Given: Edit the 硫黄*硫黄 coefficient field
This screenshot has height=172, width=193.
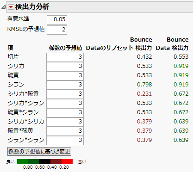Looking at the screenshot, I should tap(65, 131).
